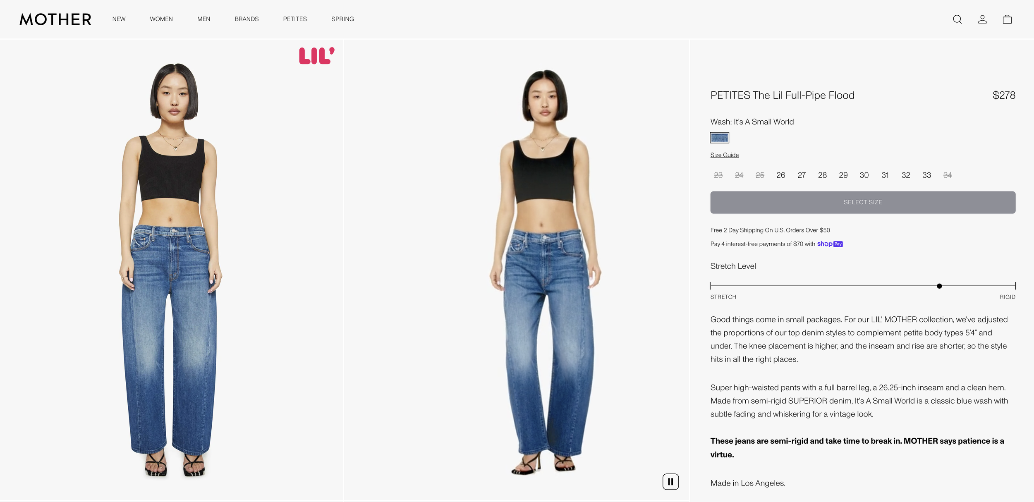1034x502 pixels.
Task: Select It's A Small World wash swatch
Action: (x=719, y=138)
